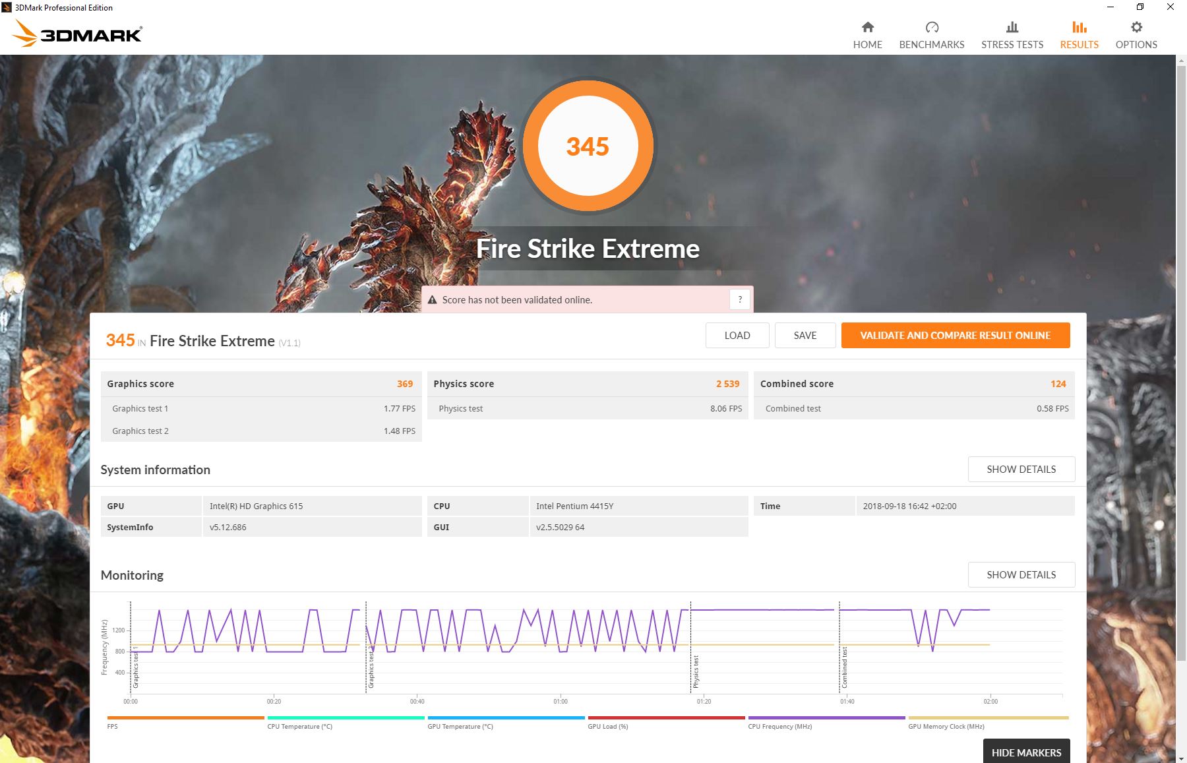
Task: Click the Combined test timeline marker
Action: (x=844, y=667)
